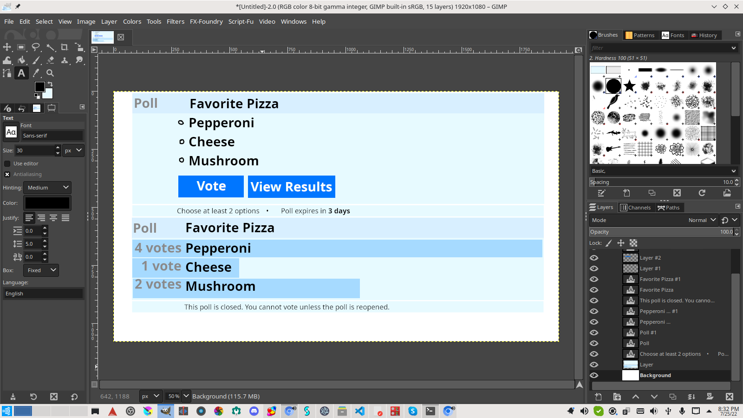Activate the Paths tool
This screenshot has width=743, height=418.
7,73
